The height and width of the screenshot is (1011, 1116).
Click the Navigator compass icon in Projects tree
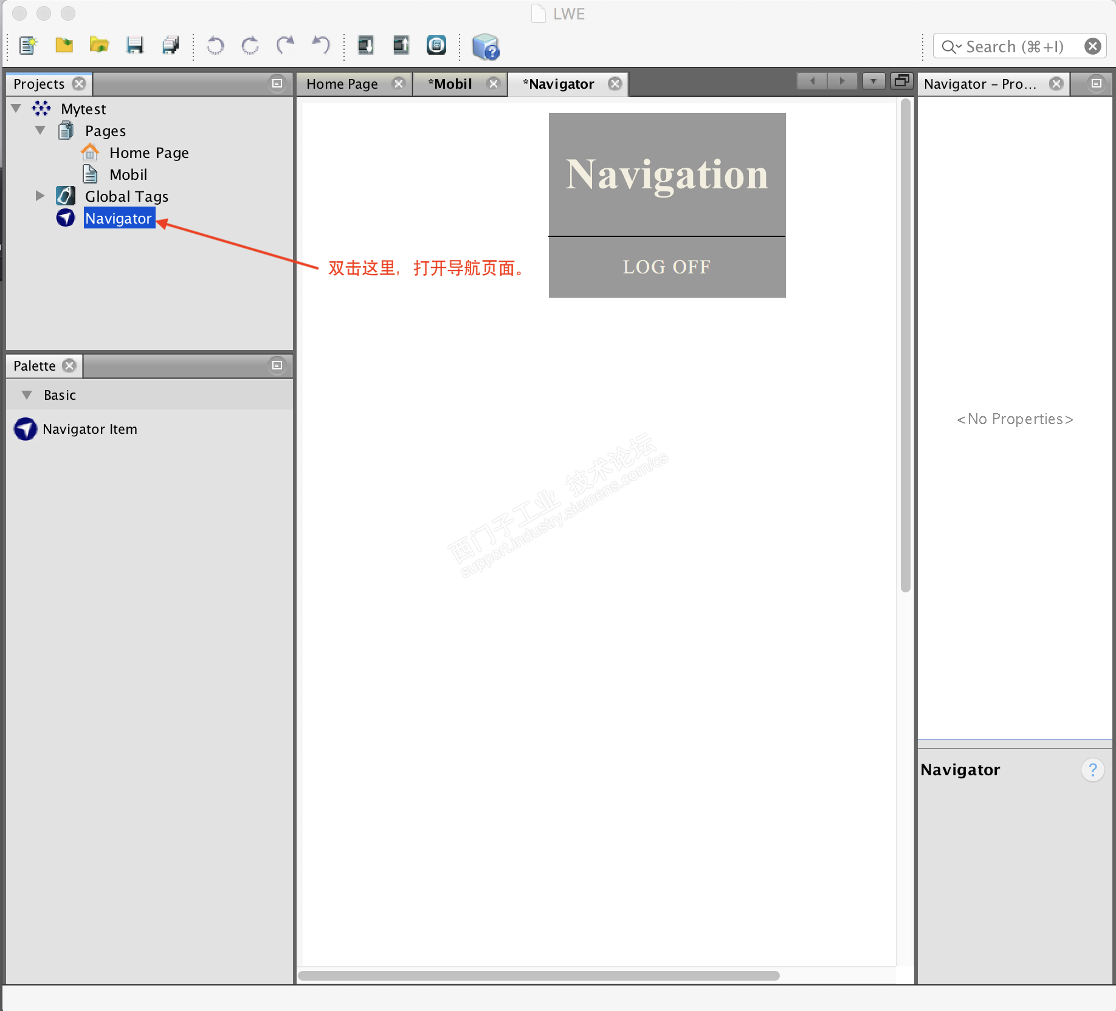point(66,218)
